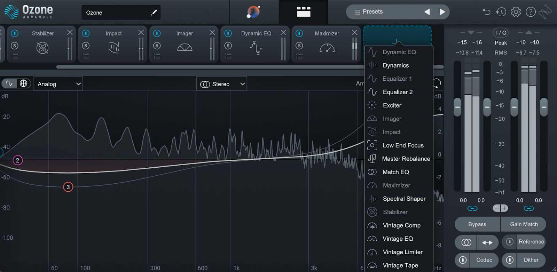Open the Dynamic EQ module preset list icon
This screenshot has width=557, height=272.
(228, 56)
